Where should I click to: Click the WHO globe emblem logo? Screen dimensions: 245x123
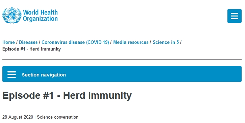click(x=12, y=15)
